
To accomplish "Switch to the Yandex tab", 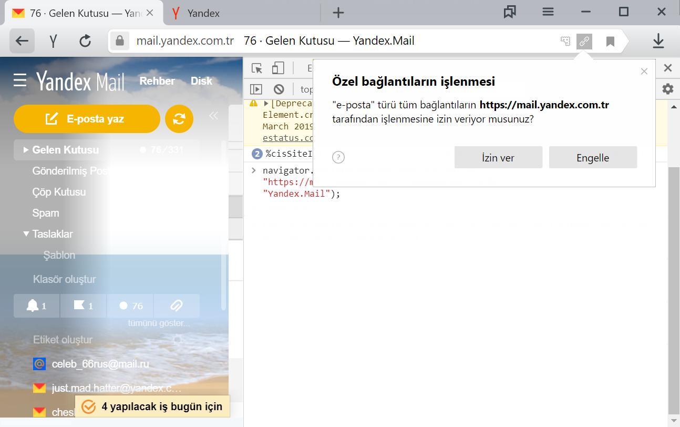I will pyautogui.click(x=242, y=13).
